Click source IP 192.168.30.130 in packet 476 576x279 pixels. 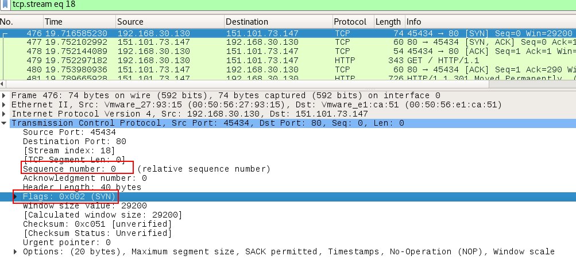153,33
